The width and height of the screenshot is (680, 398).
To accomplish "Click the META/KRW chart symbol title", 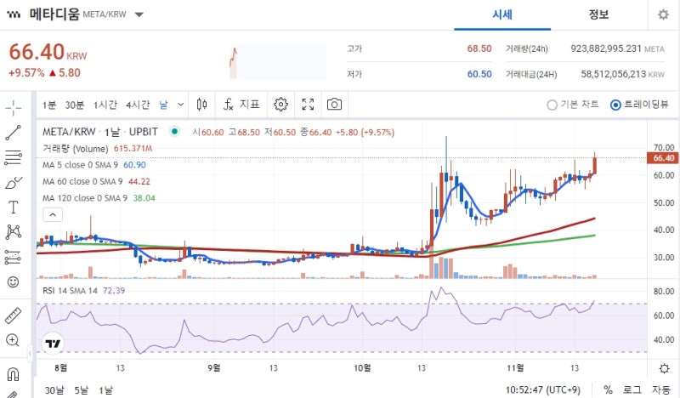I will click(x=100, y=132).
